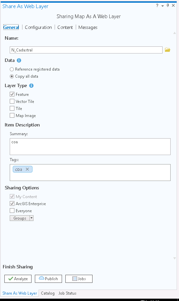Screen dimensions: 179x301
Task: Remove the coa tag with its X
Action: [27, 169]
